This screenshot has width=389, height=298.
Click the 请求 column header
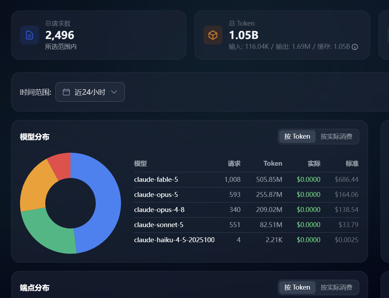234,164
